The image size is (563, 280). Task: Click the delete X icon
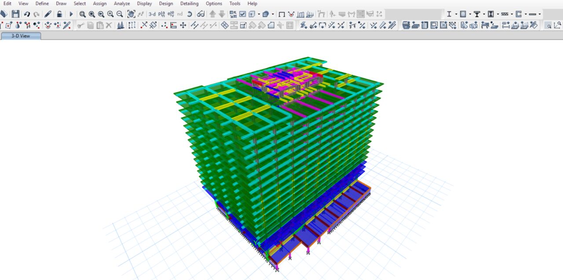[x=109, y=25]
